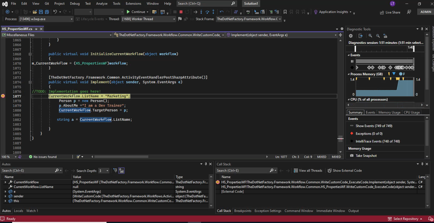
Task: Step Out using the up-arrow icon
Action: (x=213, y=12)
